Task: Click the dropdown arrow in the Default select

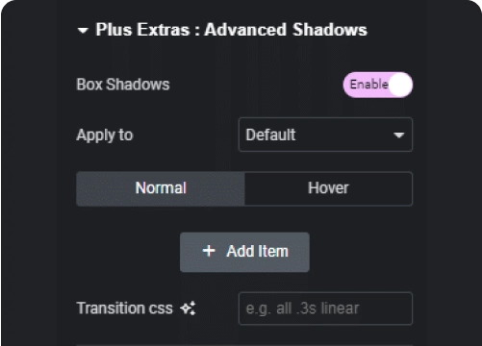Action: [x=398, y=136]
